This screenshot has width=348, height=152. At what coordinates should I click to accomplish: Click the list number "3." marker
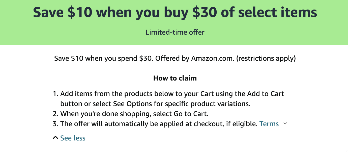55,124
